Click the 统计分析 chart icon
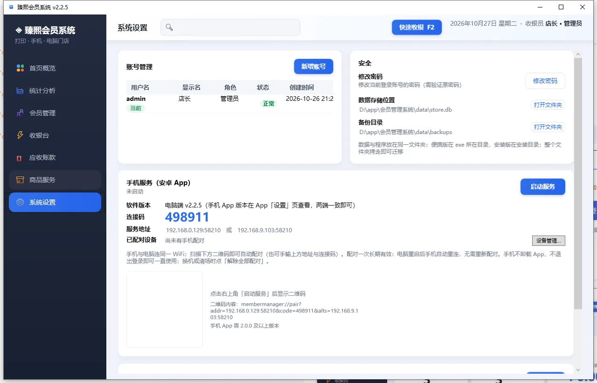This screenshot has height=383, width=597. (20, 91)
